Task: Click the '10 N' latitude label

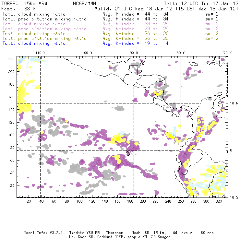Action: [x=234, y=103]
